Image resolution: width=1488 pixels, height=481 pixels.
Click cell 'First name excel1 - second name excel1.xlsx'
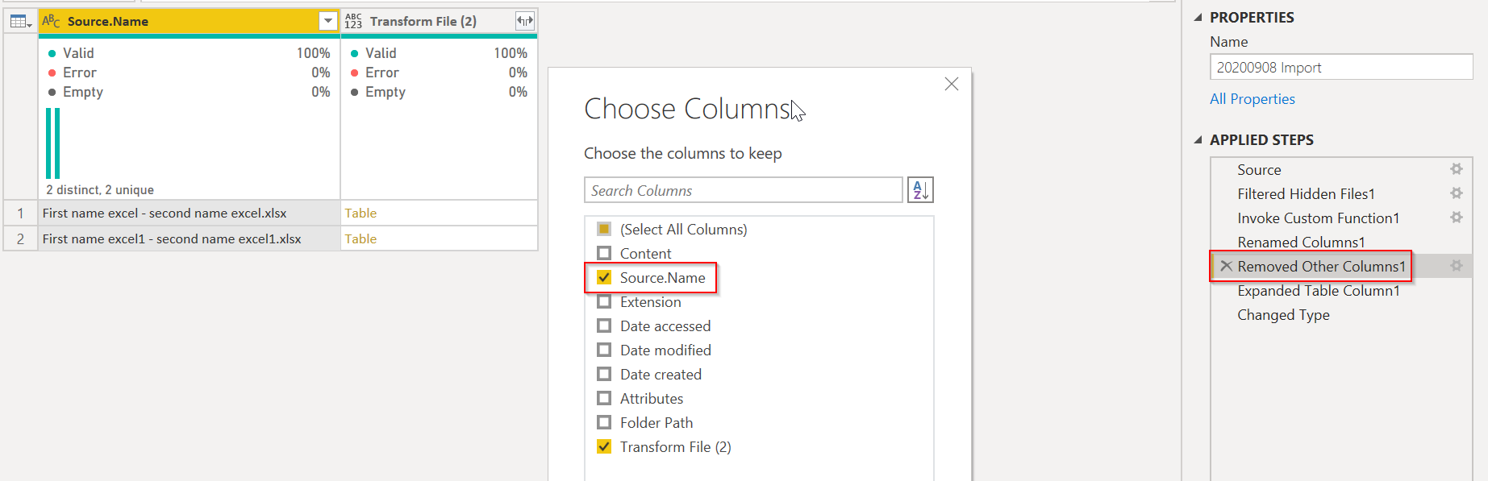tap(190, 238)
